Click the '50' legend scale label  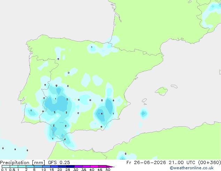click(x=108, y=170)
